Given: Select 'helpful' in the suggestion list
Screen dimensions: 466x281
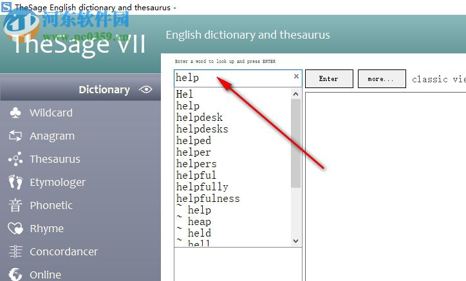Looking at the screenshot, I should tap(196, 176).
